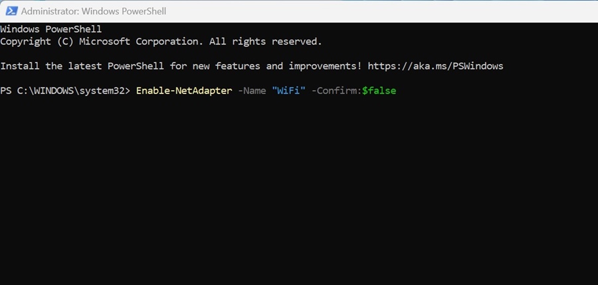Screen dimensions: 598x285
Task: Click the Copyright word in second line
Action: click(x=25, y=42)
